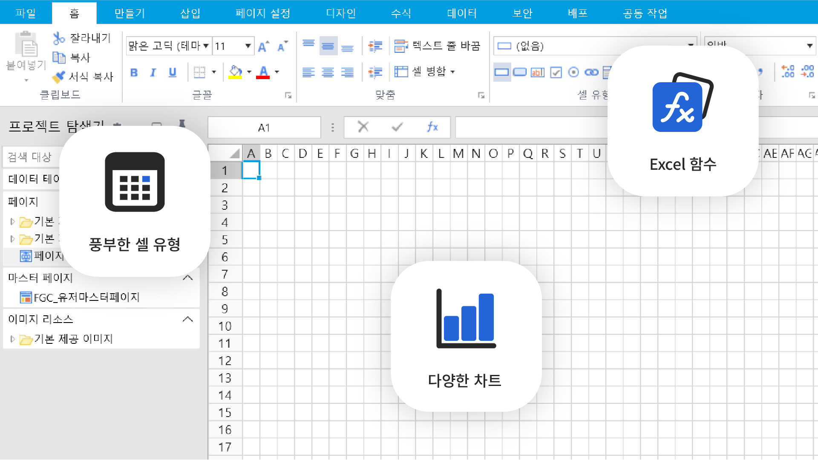Open alignment group dialog launcher
The image size is (818, 460).
click(x=481, y=95)
